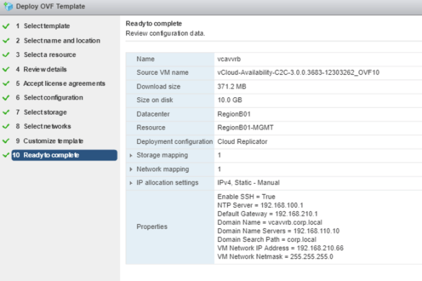Click the checkmark next to Review details
Viewport: 422px width, 281px height.
pyautogui.click(x=7, y=69)
